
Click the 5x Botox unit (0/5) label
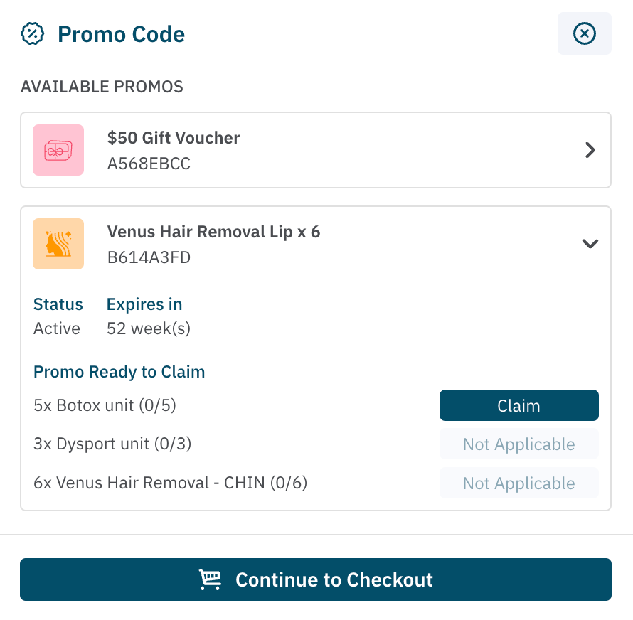[105, 405]
